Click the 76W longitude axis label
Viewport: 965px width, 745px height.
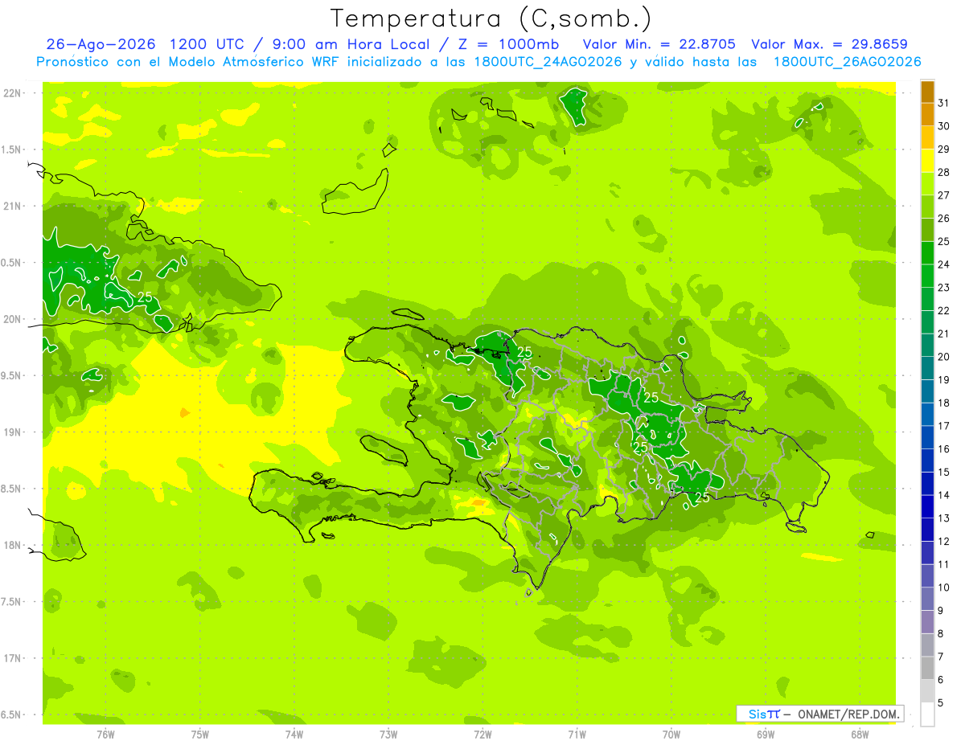pyautogui.click(x=105, y=734)
